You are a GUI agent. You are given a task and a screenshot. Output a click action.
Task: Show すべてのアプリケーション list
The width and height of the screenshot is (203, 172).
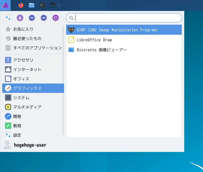32,48
